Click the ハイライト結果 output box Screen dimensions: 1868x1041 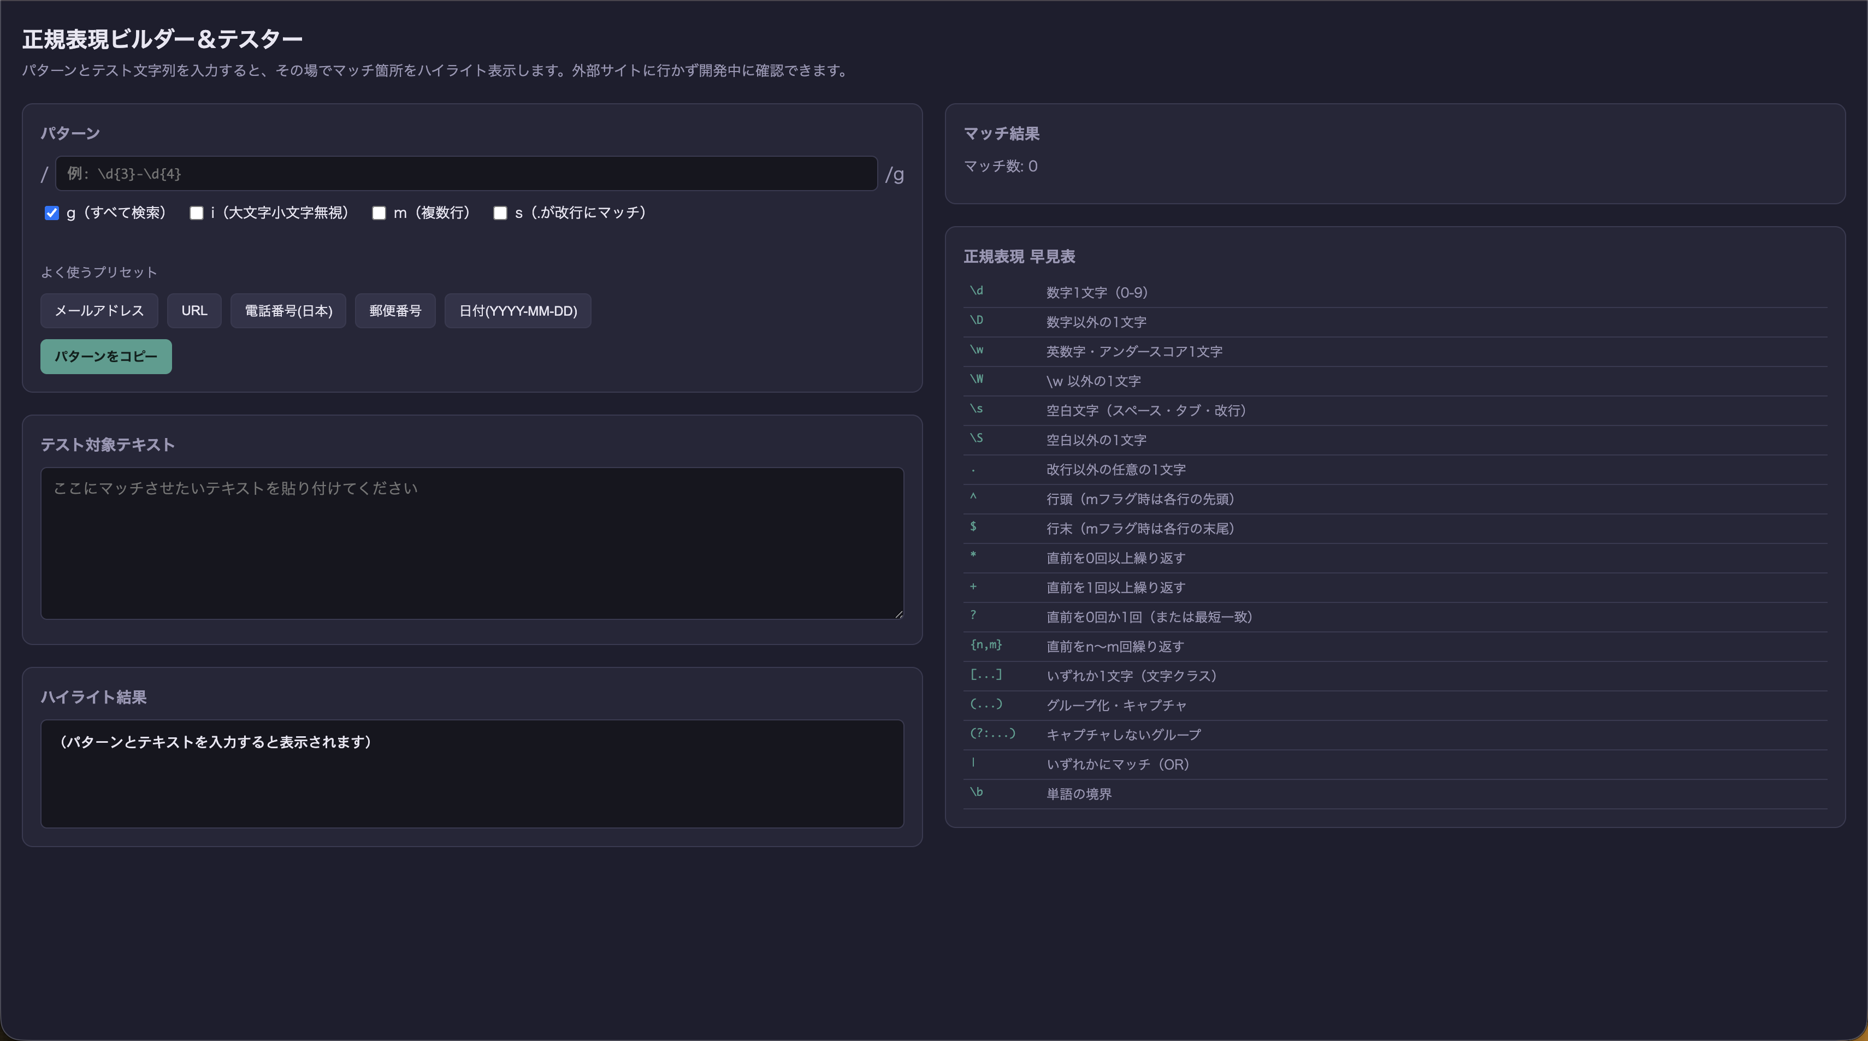click(x=472, y=773)
